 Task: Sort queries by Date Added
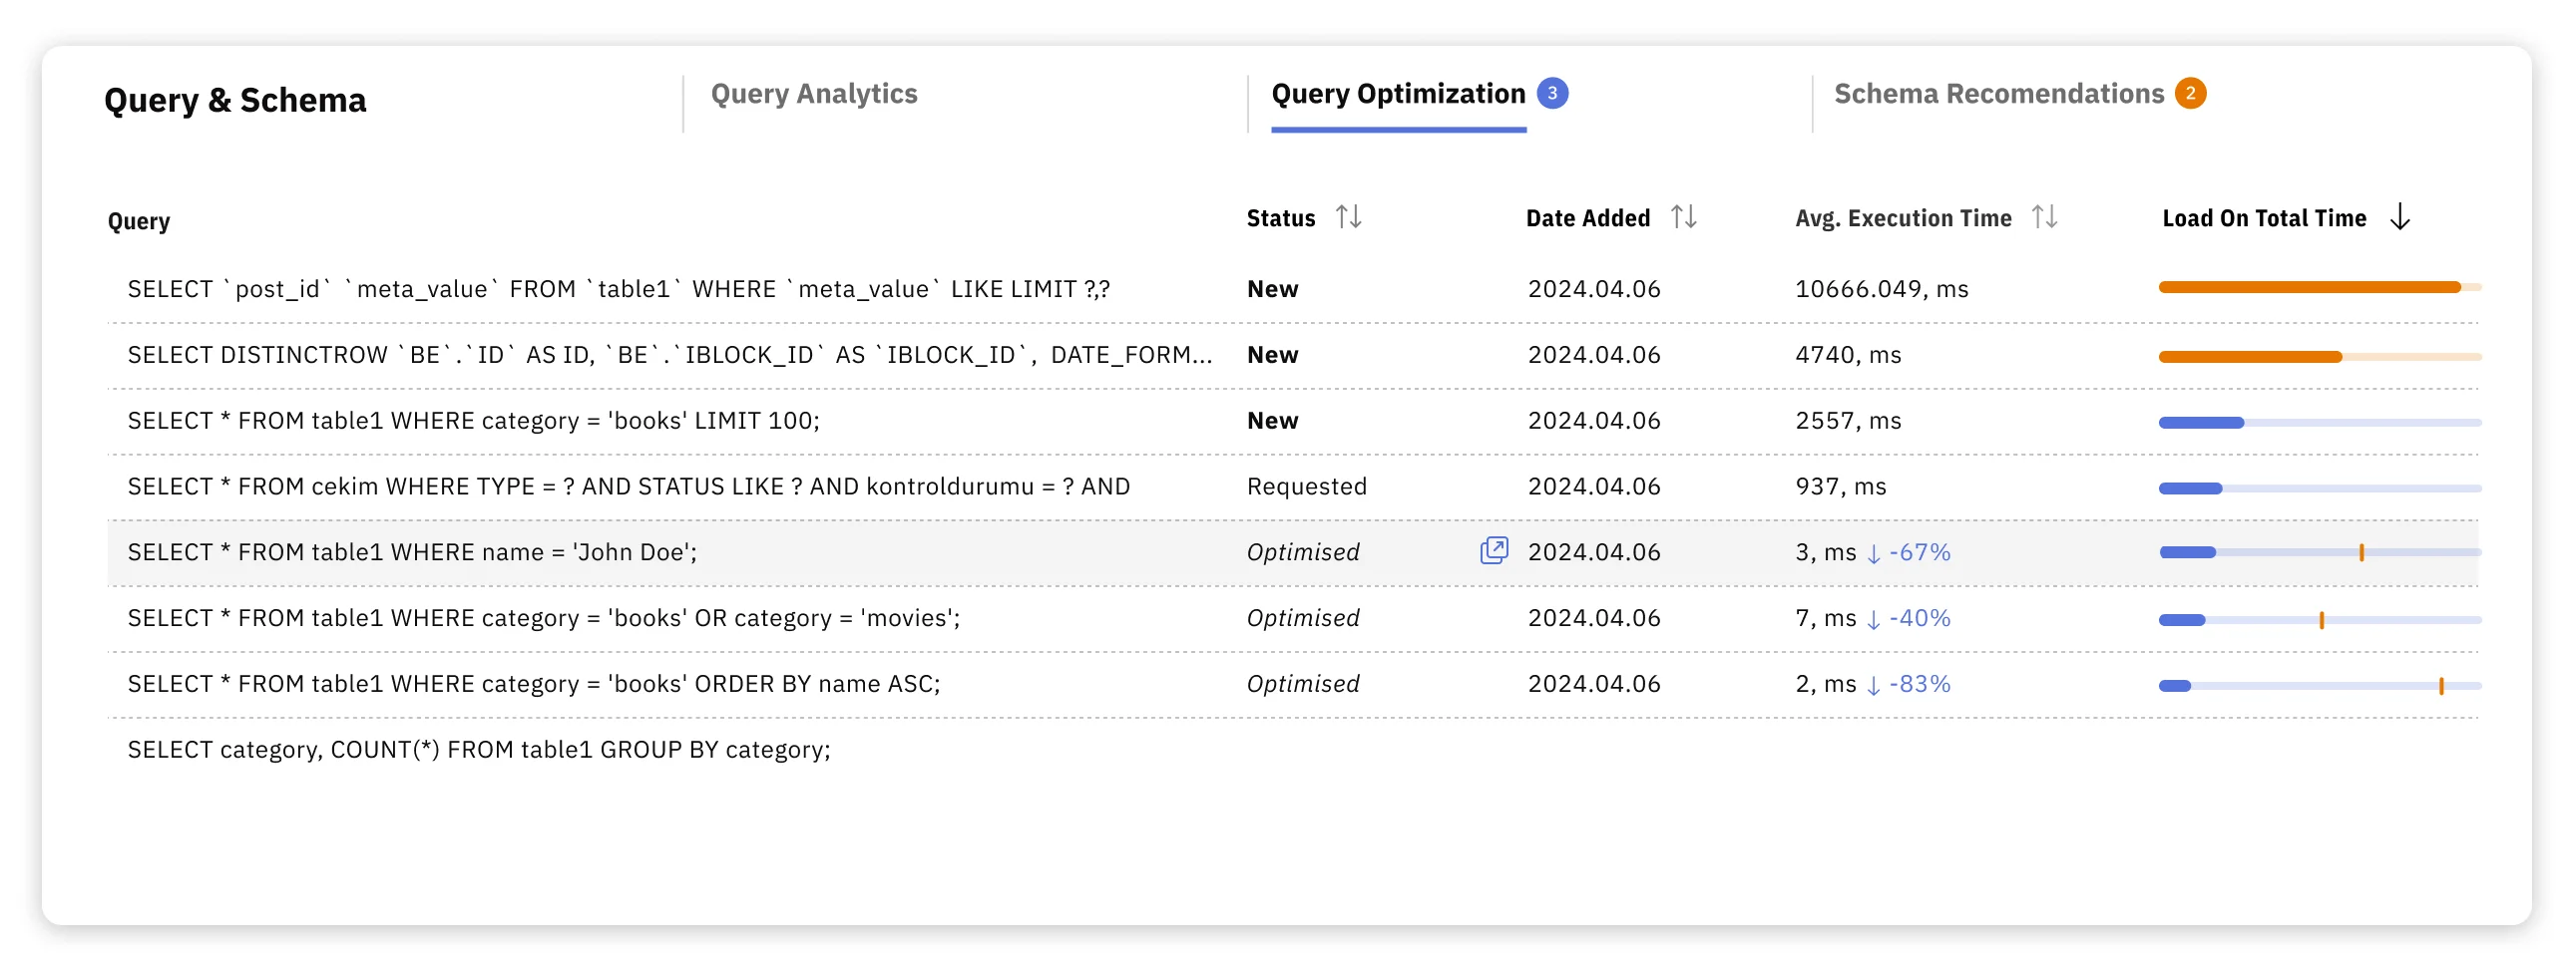(x=1683, y=217)
